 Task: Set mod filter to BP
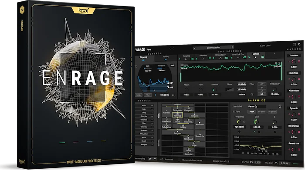[262, 88]
